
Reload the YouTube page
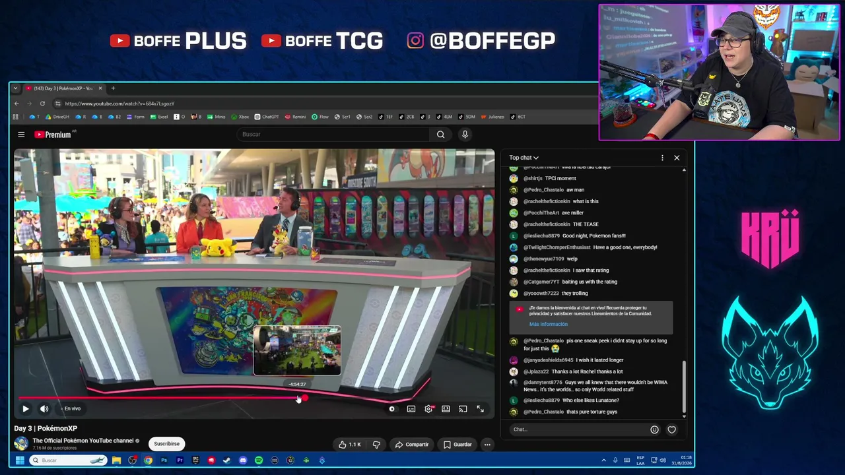[x=42, y=104]
